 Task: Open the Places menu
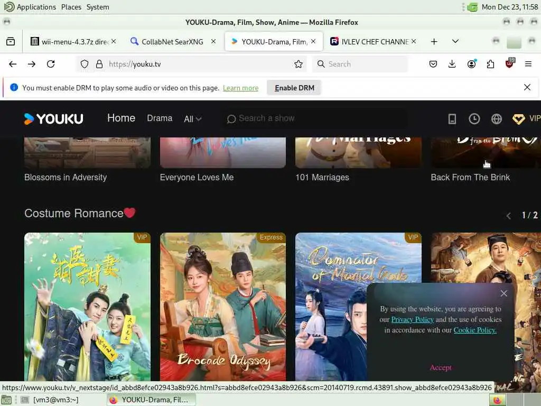(71, 7)
